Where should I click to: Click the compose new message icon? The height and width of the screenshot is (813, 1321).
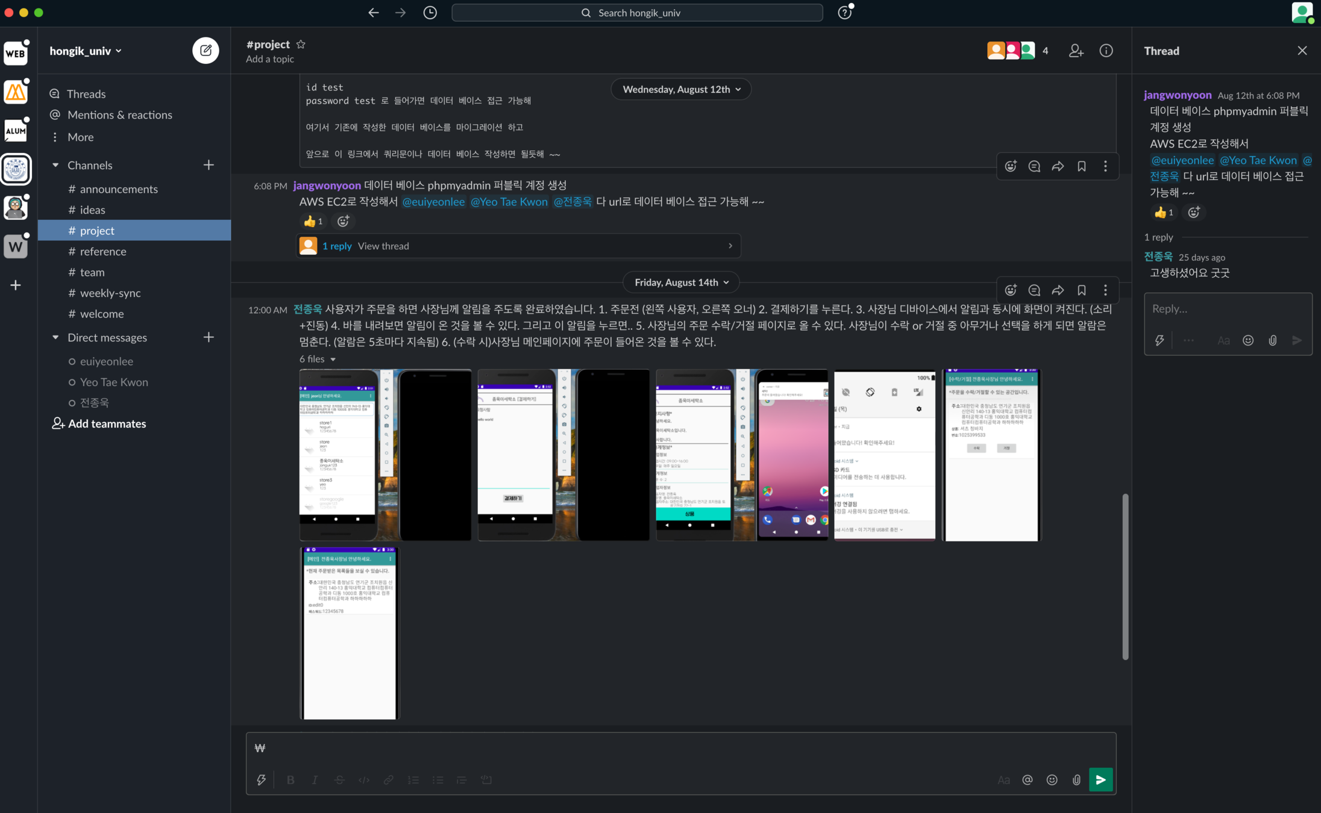[x=206, y=51]
